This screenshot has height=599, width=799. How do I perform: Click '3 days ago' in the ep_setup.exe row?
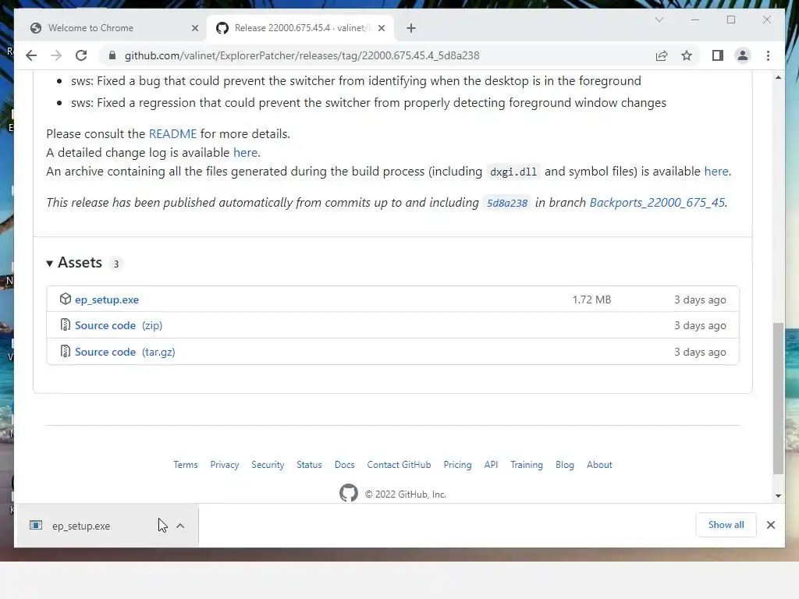(700, 300)
